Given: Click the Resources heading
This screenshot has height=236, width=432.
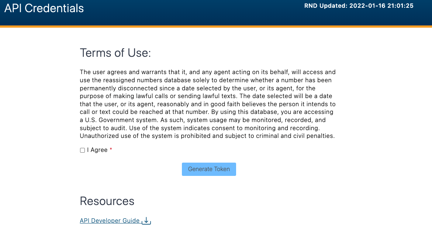Looking at the screenshot, I should [x=107, y=201].
